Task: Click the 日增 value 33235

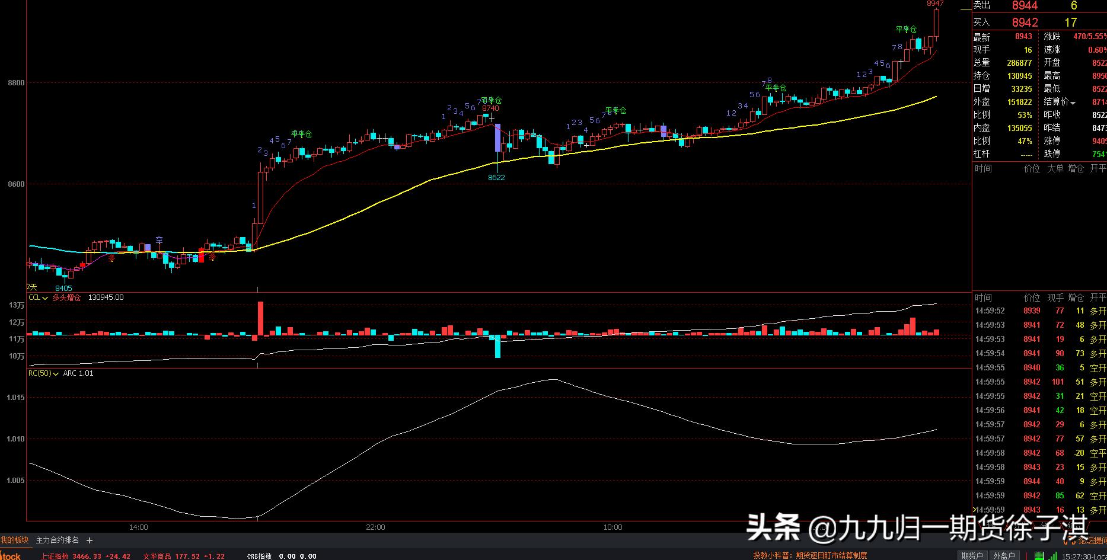Action: tap(1022, 89)
